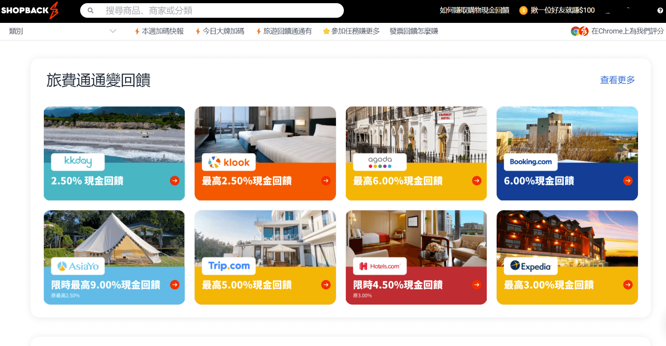This screenshot has height=346, width=666.
Task: Open 今日大牌加碼 menu item
Action: [x=223, y=31]
